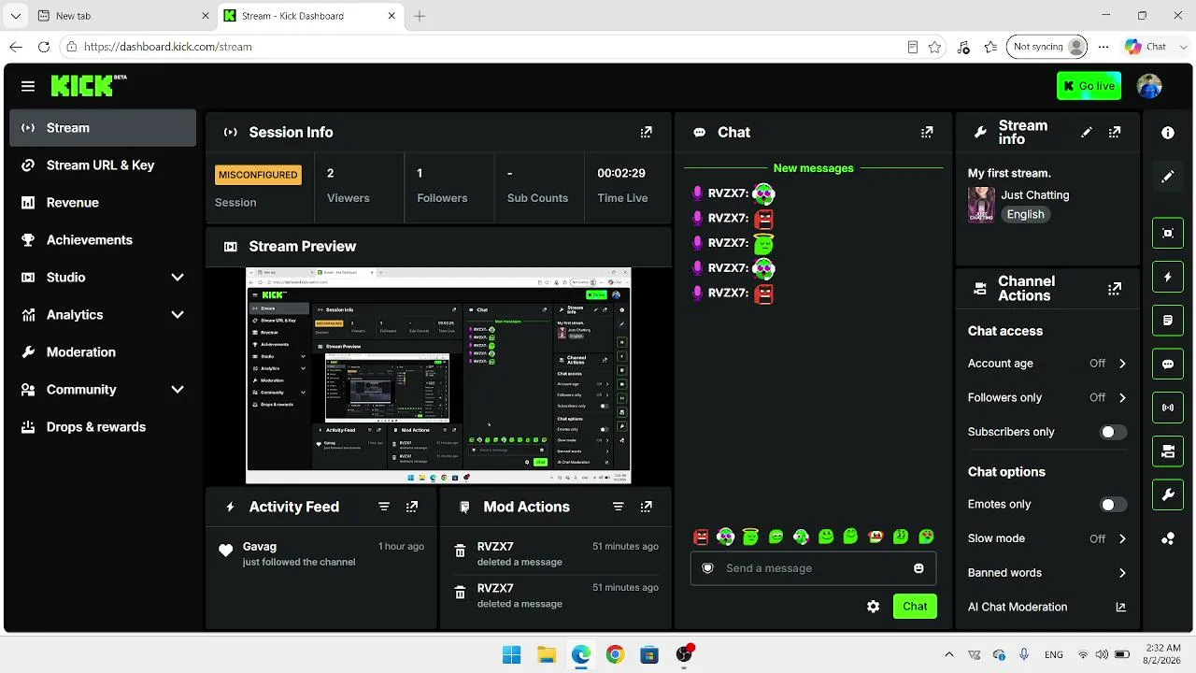
Task: Click the Go live button
Action: 1089,86
